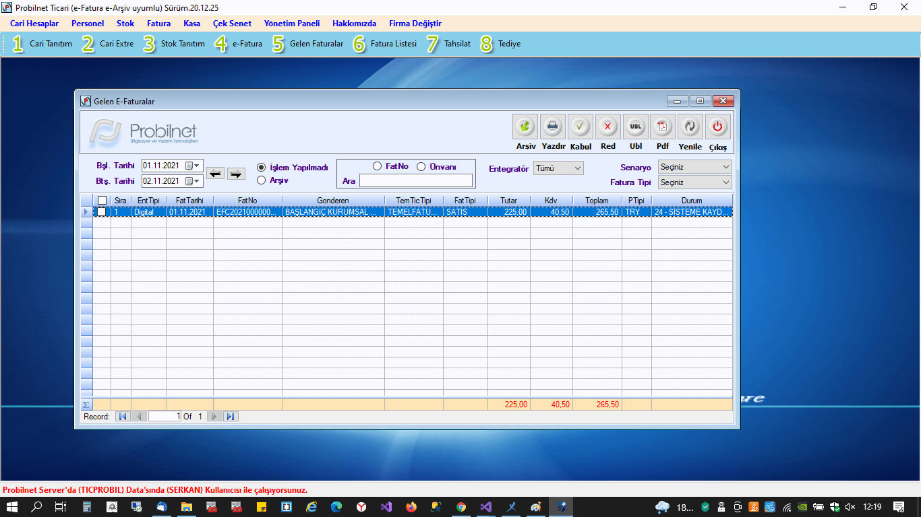Export invoice using Pdf icon
This screenshot has width=921, height=517.
coord(663,127)
